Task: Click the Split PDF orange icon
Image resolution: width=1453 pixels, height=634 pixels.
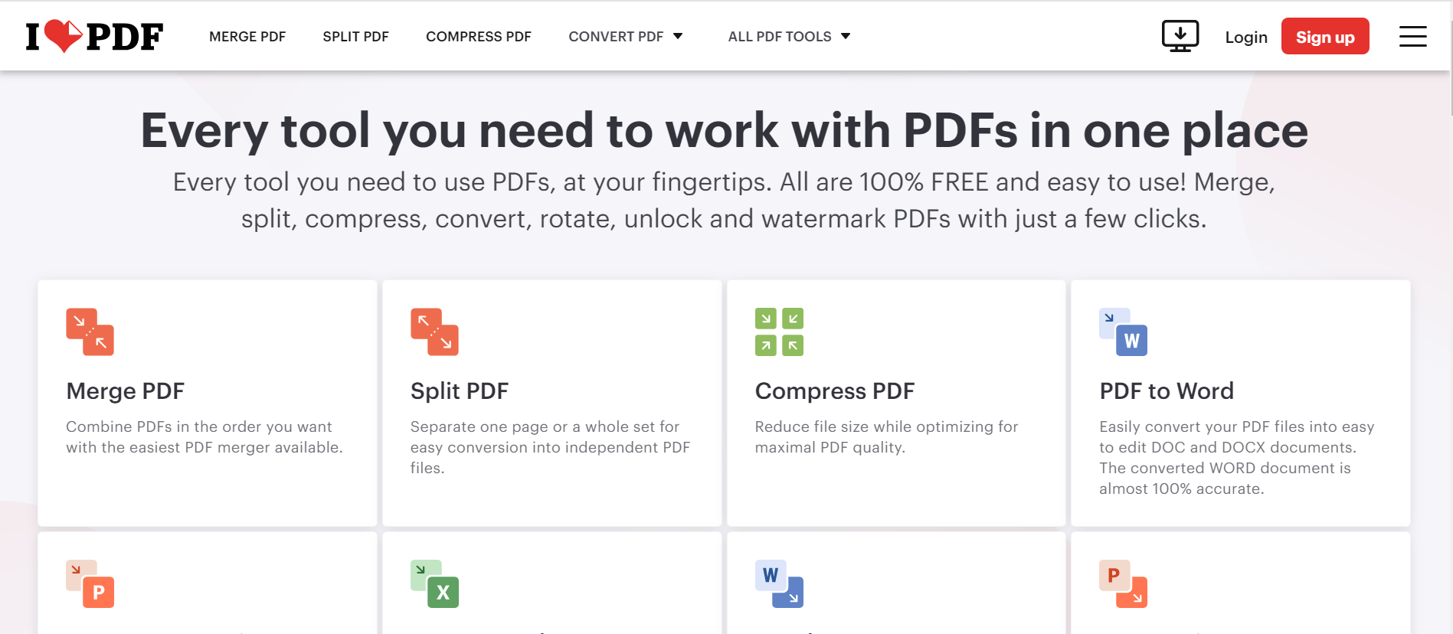Action: 434,332
